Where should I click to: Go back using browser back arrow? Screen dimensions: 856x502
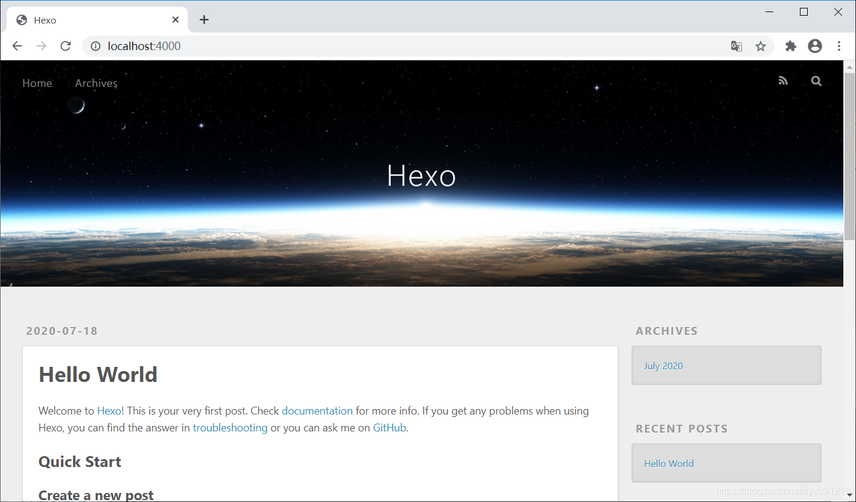click(17, 46)
